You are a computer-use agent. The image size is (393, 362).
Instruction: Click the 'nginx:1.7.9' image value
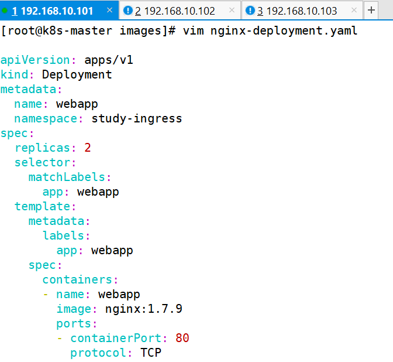144,309
